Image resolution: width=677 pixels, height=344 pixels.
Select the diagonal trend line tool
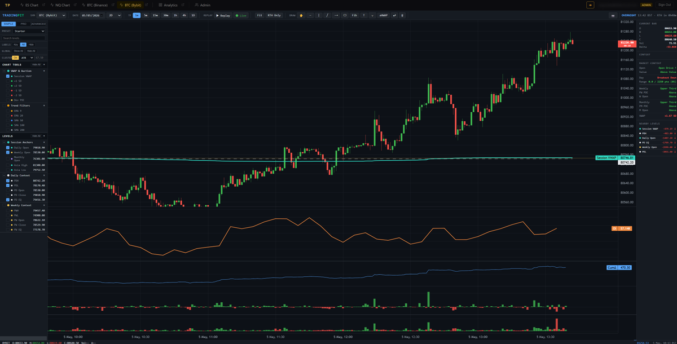(x=327, y=15)
